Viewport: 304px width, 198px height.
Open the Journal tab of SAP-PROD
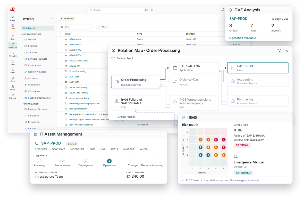(143, 149)
